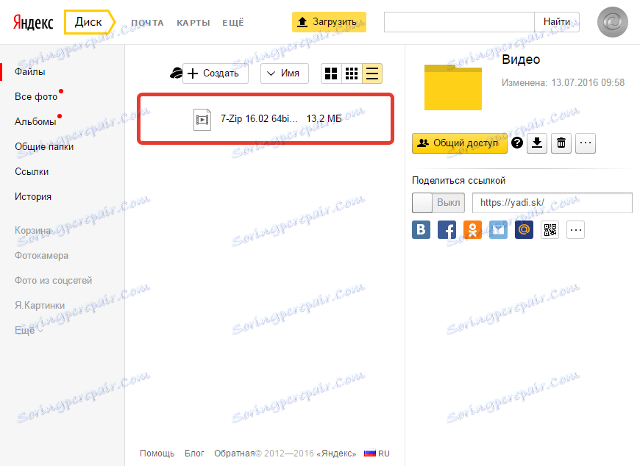Open the Обратная связь footer link
640x466 pixels.
[x=235, y=454]
